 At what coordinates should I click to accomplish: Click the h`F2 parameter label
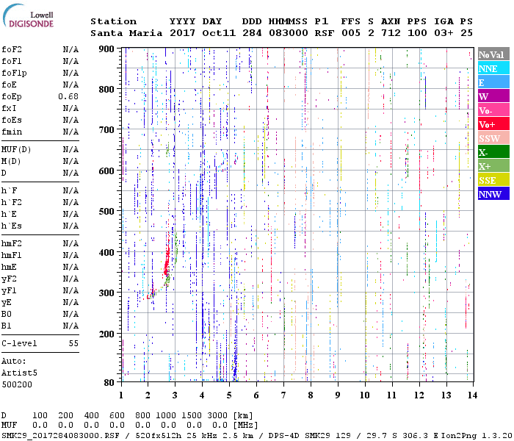(x=12, y=202)
